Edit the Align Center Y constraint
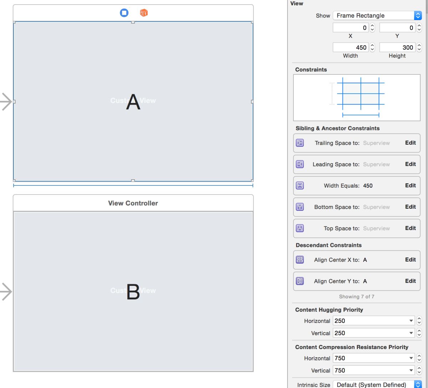 (x=410, y=281)
